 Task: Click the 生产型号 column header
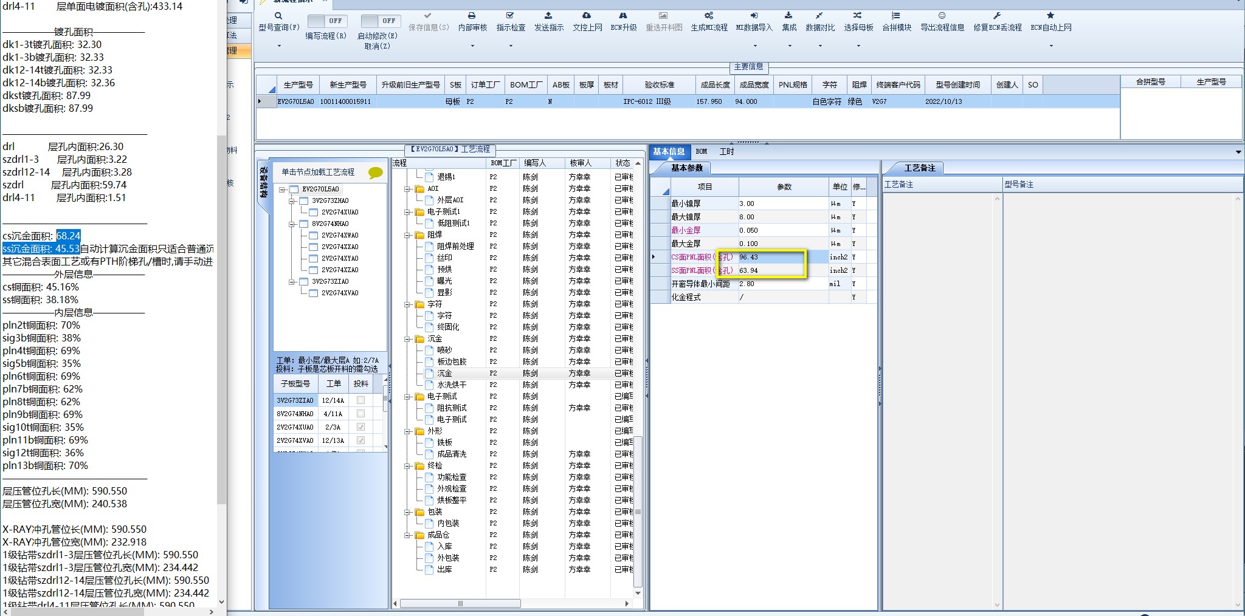298,85
